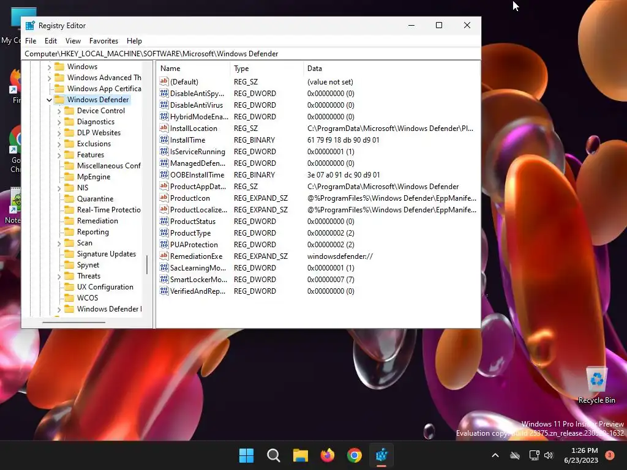Open the Favorites menu
The width and height of the screenshot is (627, 470).
(103, 41)
